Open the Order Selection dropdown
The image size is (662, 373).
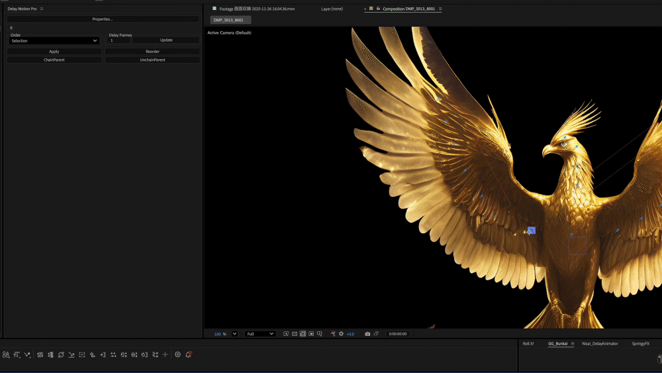(54, 41)
